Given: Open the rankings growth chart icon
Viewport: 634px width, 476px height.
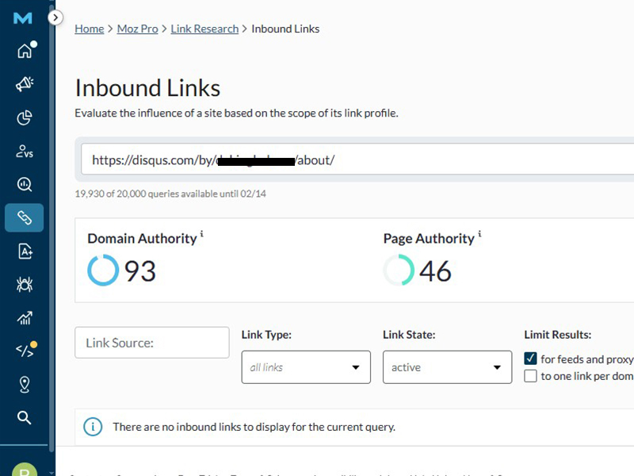Looking at the screenshot, I should [25, 318].
